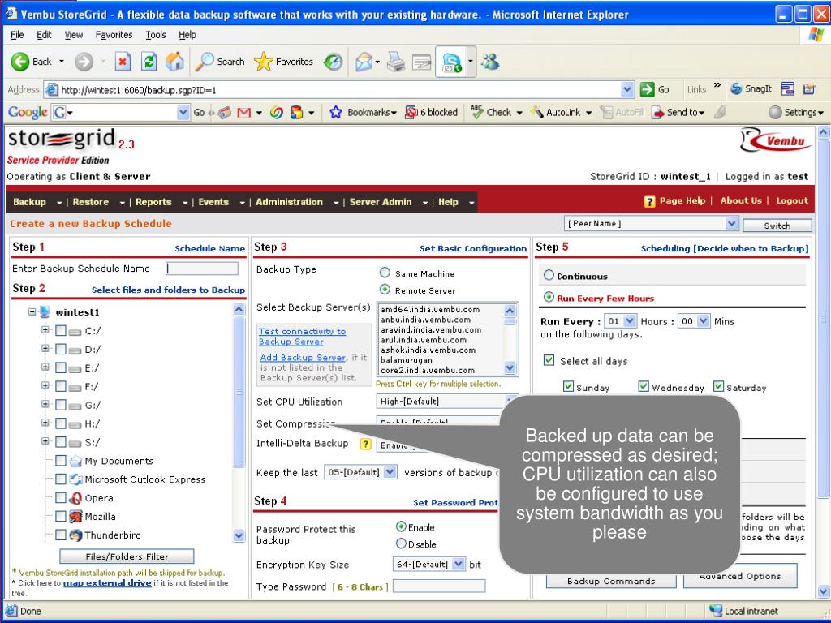The image size is (831, 623).
Task: Click the Page Help question icon
Action: [x=649, y=201]
